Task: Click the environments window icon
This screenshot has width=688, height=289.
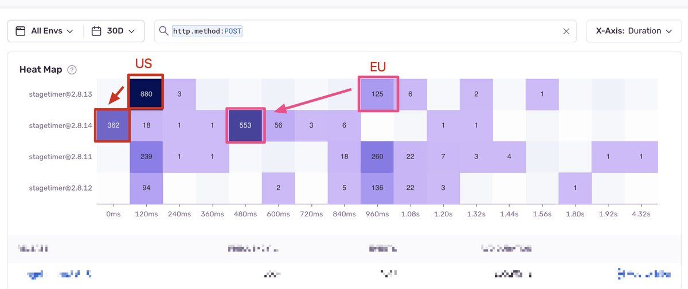Action: (x=21, y=31)
